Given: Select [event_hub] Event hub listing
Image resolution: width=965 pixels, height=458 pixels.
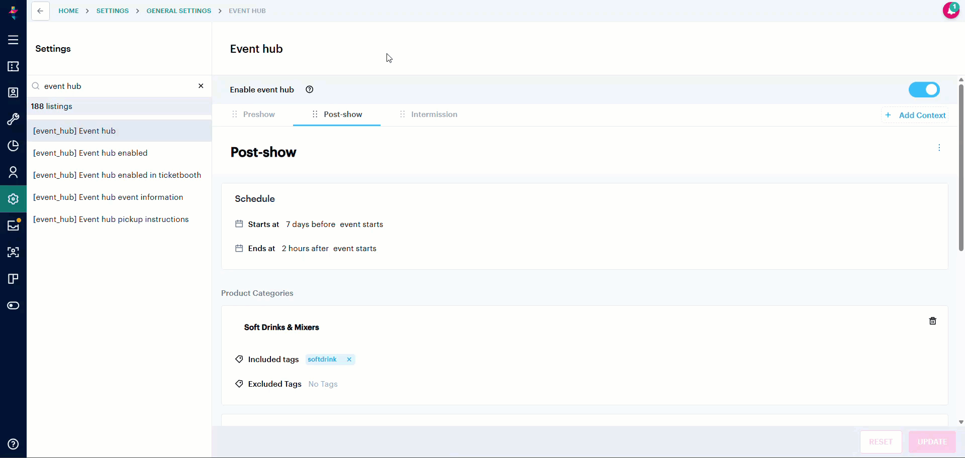Looking at the screenshot, I should click(119, 131).
